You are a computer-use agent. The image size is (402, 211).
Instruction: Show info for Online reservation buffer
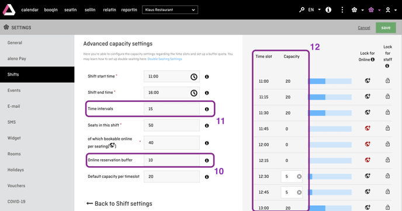(x=207, y=161)
